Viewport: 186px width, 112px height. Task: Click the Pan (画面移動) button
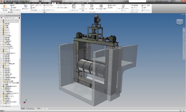135,6
